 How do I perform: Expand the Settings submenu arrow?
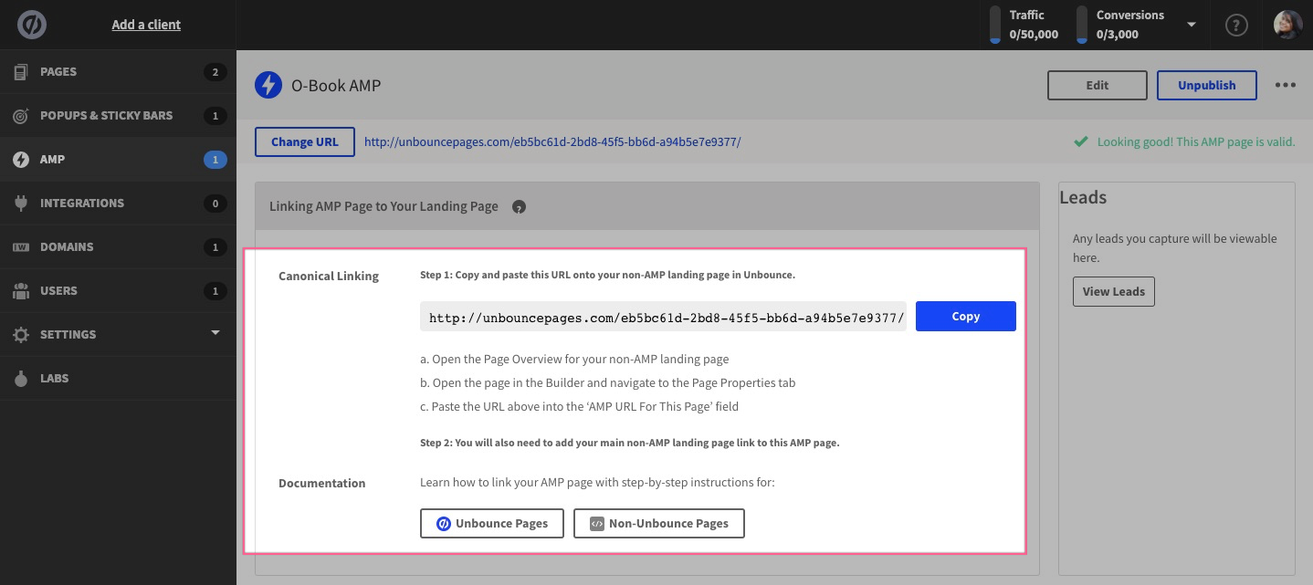tap(215, 333)
